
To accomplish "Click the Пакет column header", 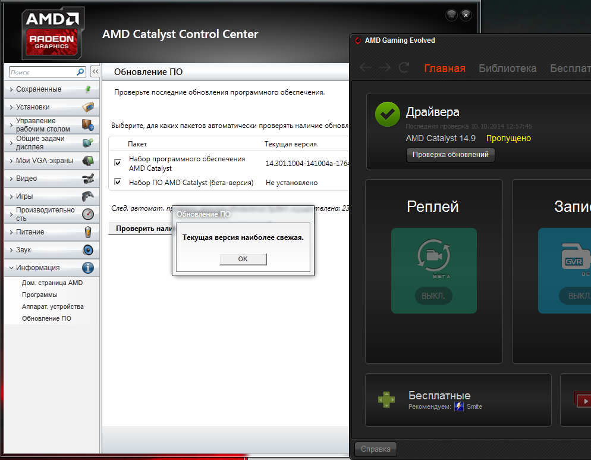I will click(x=137, y=144).
